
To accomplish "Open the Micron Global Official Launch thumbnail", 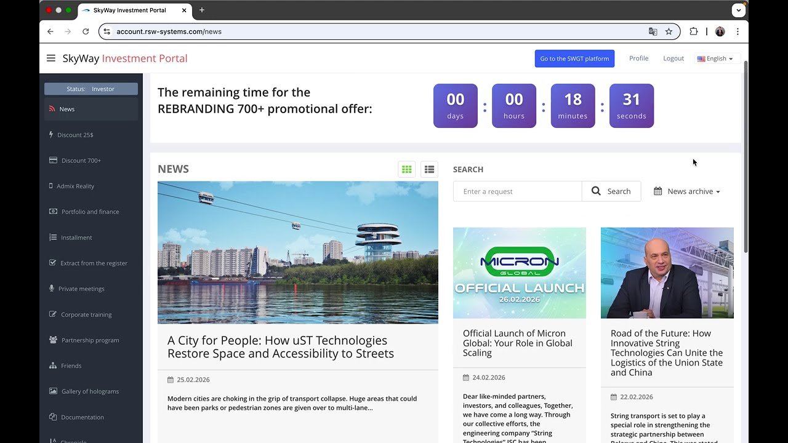I will 520,273.
